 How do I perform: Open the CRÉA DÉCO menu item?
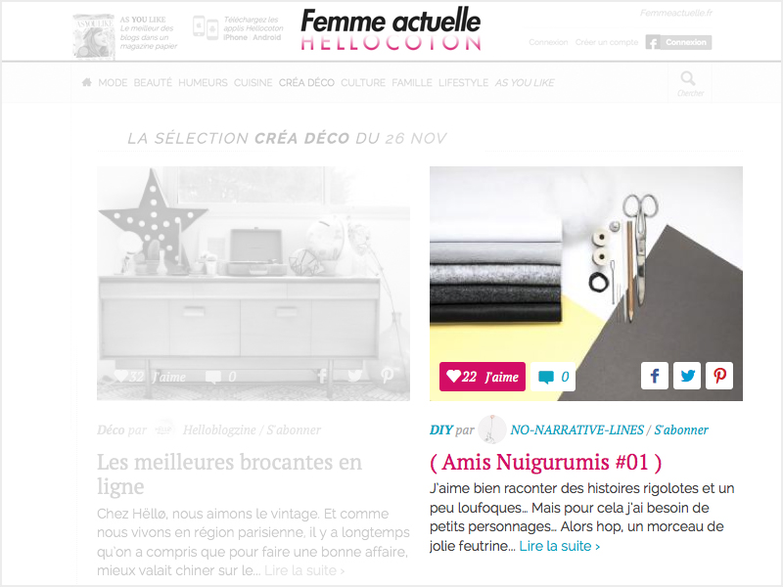[x=306, y=83]
